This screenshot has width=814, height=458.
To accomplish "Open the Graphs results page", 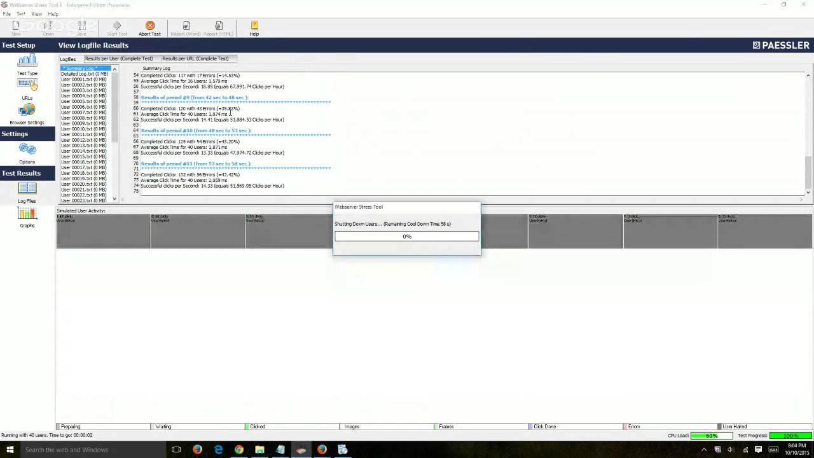I will pyautogui.click(x=27, y=218).
